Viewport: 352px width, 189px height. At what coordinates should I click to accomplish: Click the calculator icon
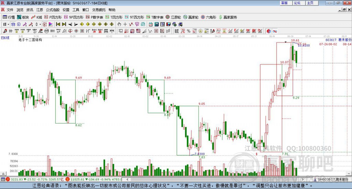tap(157, 24)
